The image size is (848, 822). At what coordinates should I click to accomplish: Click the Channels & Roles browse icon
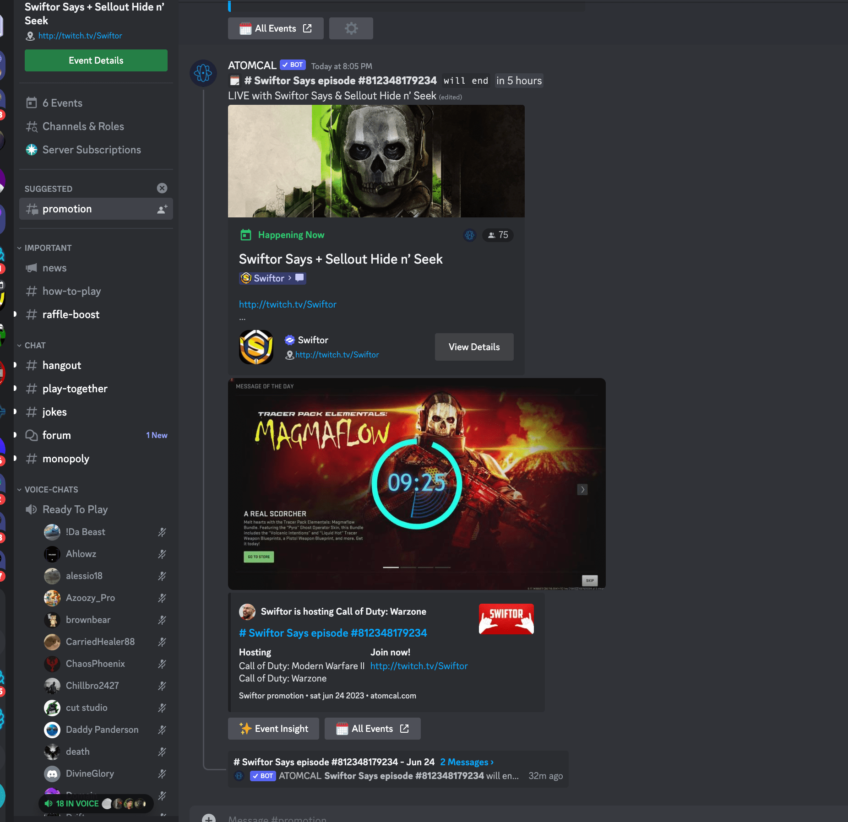pos(32,126)
